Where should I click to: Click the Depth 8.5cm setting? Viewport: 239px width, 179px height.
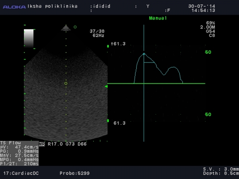[220, 173]
